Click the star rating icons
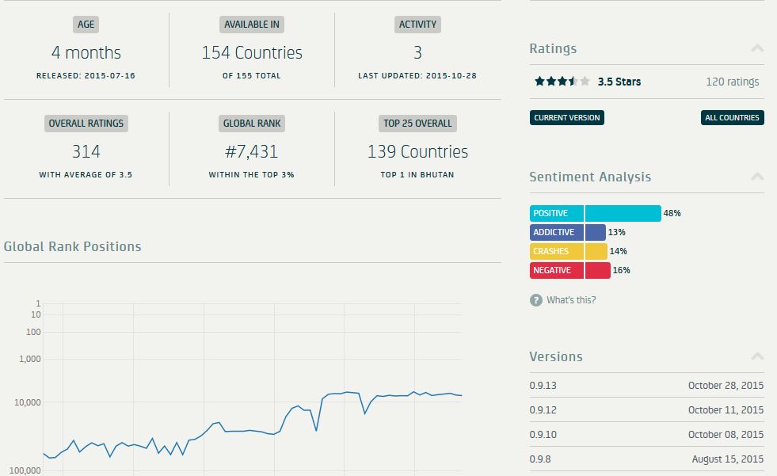Screen dimensions: 777x476 [562, 82]
